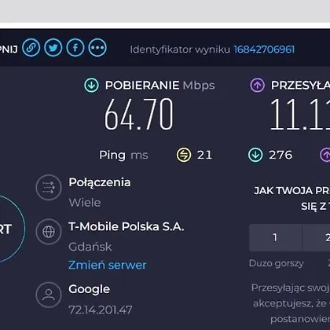This screenshot has width=330, height=330.
Task: Click the 64.70 download speed value
Action: [x=139, y=114]
